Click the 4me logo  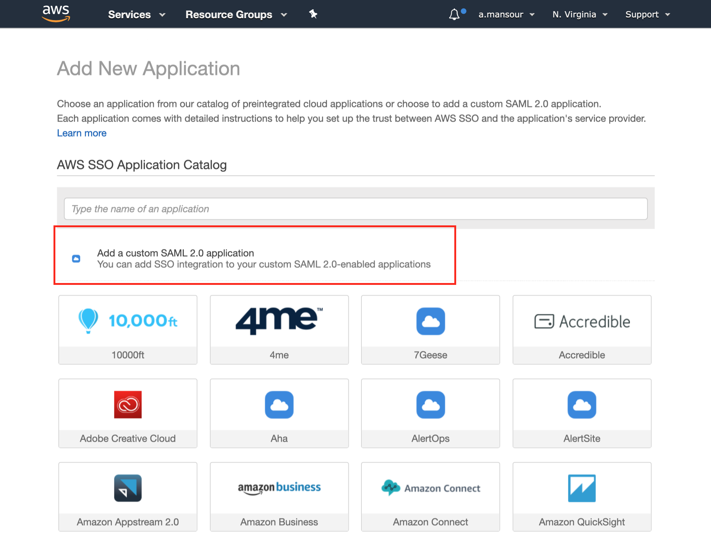pyautogui.click(x=279, y=321)
